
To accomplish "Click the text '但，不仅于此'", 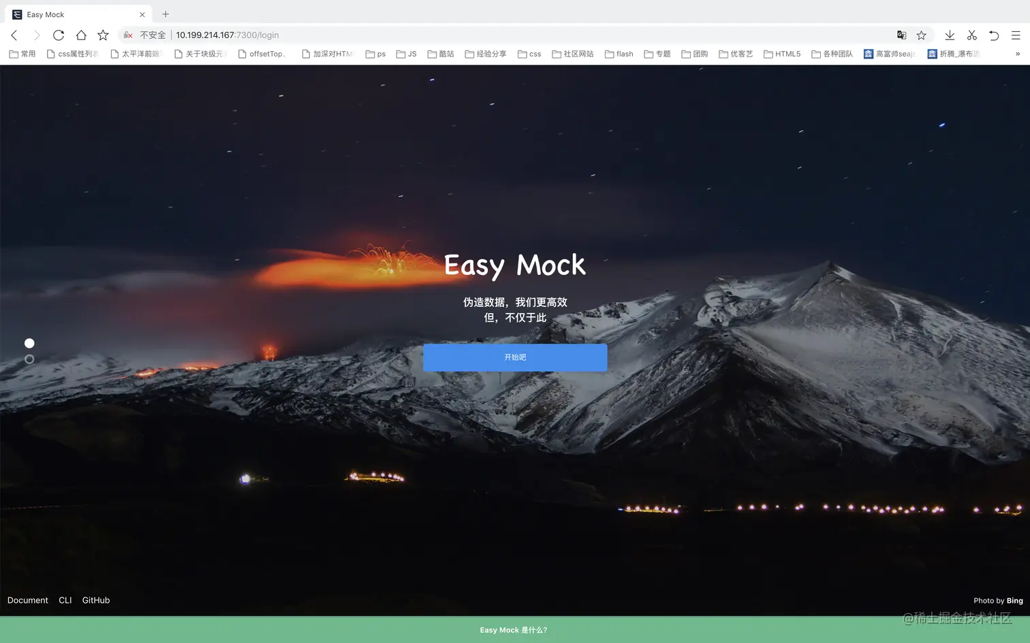I will (515, 318).
